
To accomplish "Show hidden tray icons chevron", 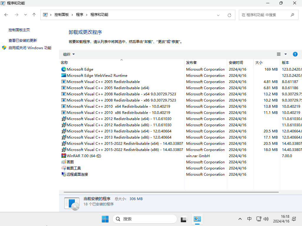I will coord(240,219).
